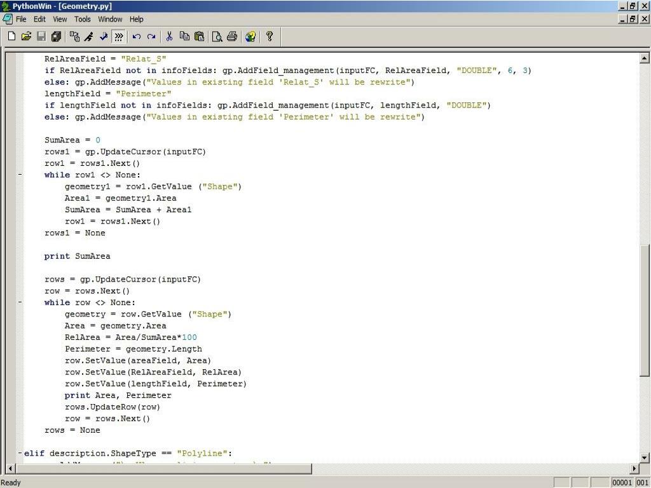Click 'row.SetValue(lengthField, Perimeter)' line
Viewport: 651px width, 488px height.
pyautogui.click(x=156, y=384)
